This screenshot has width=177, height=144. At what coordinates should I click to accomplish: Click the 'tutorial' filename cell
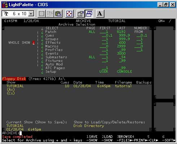123,86
